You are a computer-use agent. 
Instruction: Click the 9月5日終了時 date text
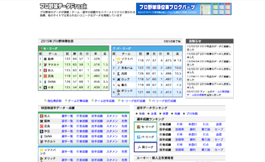coord(172,41)
